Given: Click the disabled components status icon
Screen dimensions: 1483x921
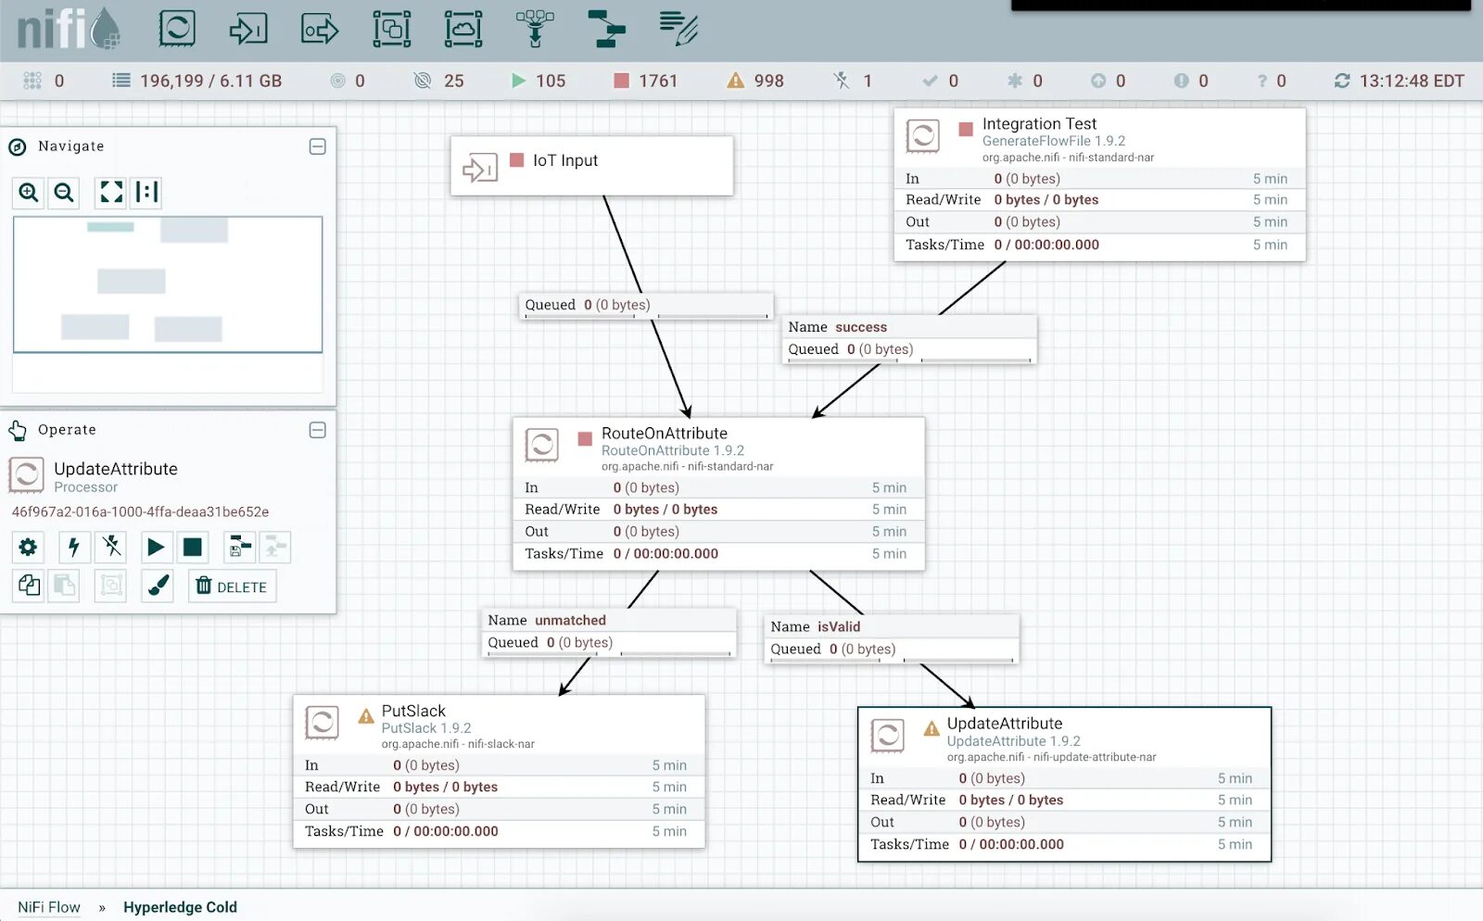Looking at the screenshot, I should point(842,81).
